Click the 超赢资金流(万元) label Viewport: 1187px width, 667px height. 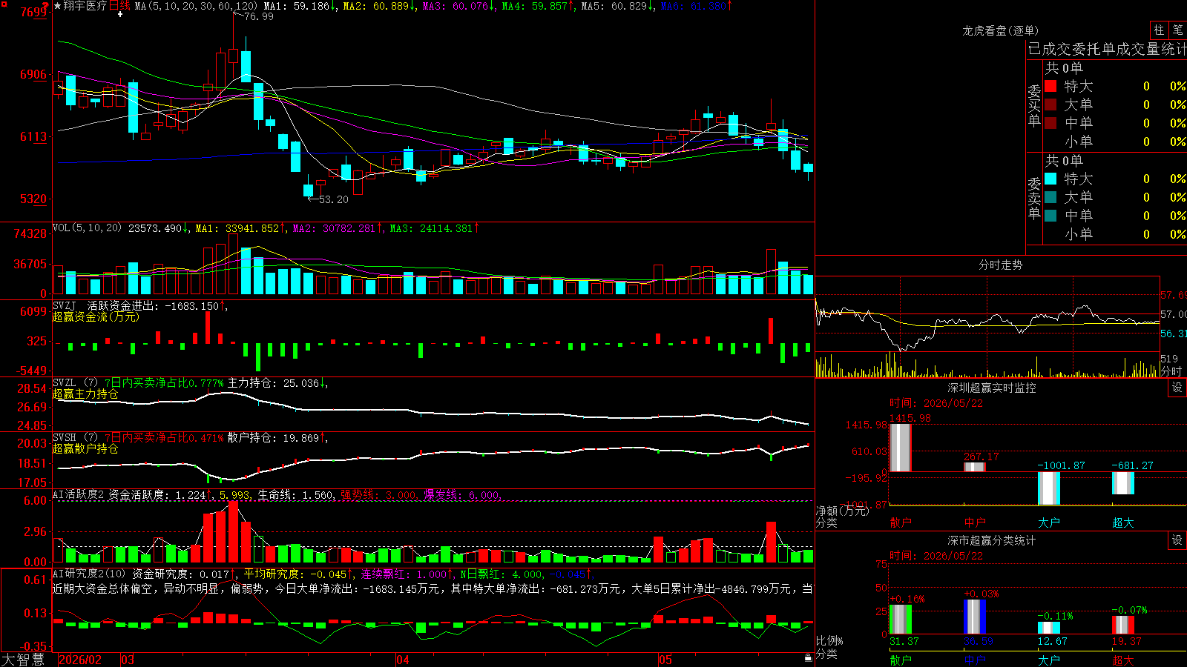(96, 316)
